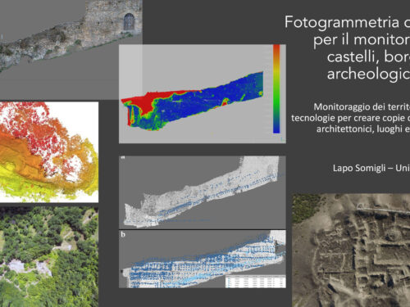The width and height of the screenshot is (410, 307).
Task: Open the sepia aerial archaeological site photo
Action: (351, 251)
